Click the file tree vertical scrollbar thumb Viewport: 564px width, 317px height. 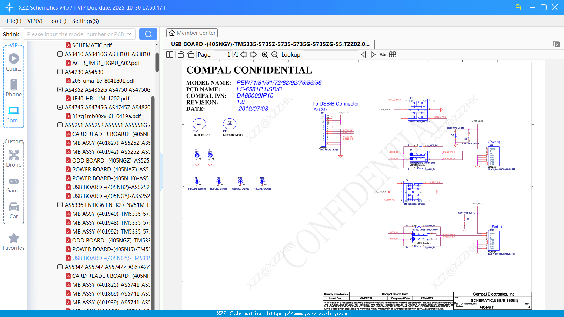click(157, 62)
